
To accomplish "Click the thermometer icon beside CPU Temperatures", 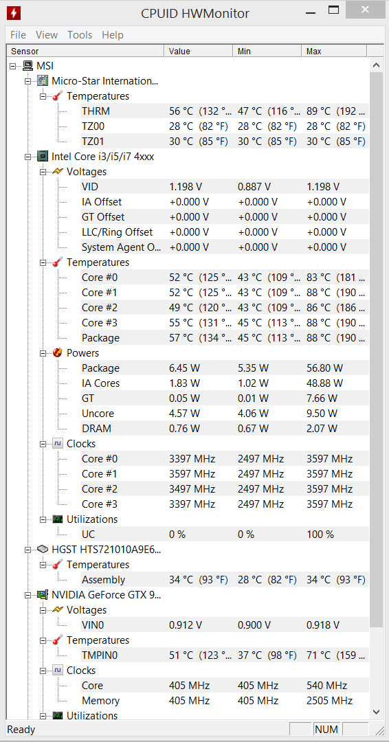I will click(58, 262).
